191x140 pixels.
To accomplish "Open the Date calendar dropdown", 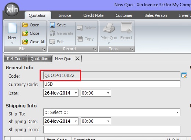I will coord(76,93).
